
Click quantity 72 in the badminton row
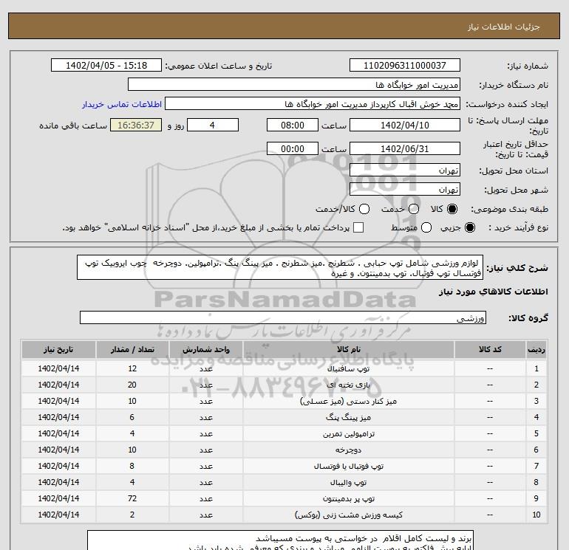coord(132,499)
